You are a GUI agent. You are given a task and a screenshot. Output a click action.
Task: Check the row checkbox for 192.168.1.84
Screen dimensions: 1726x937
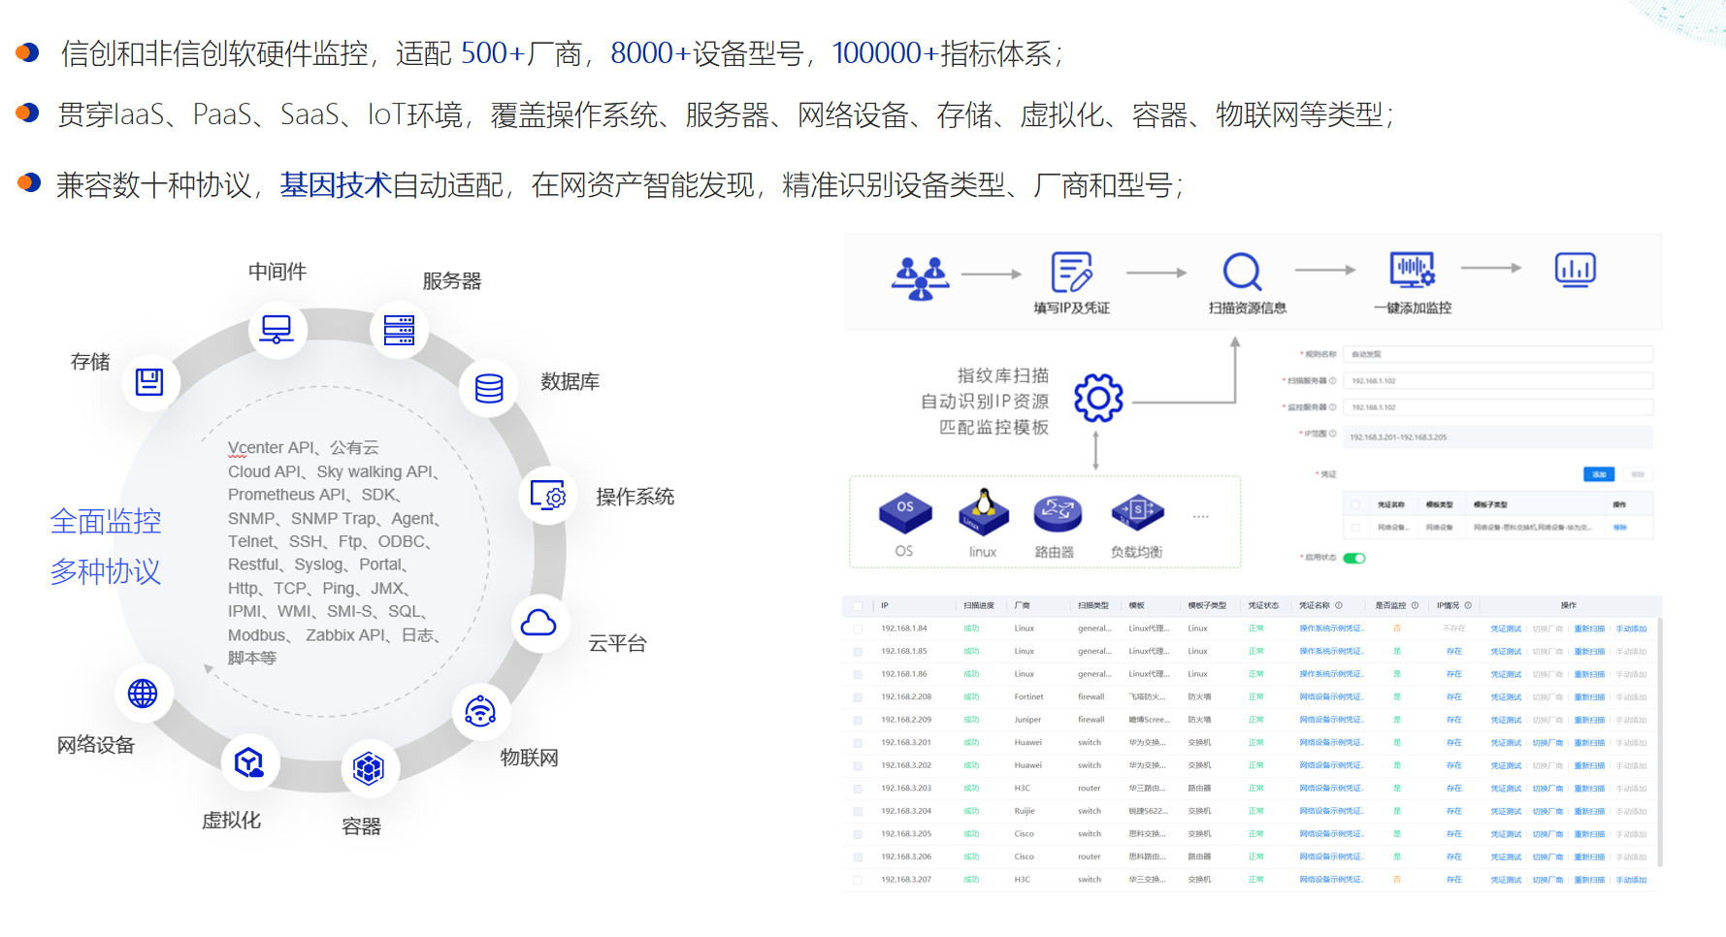point(858,629)
